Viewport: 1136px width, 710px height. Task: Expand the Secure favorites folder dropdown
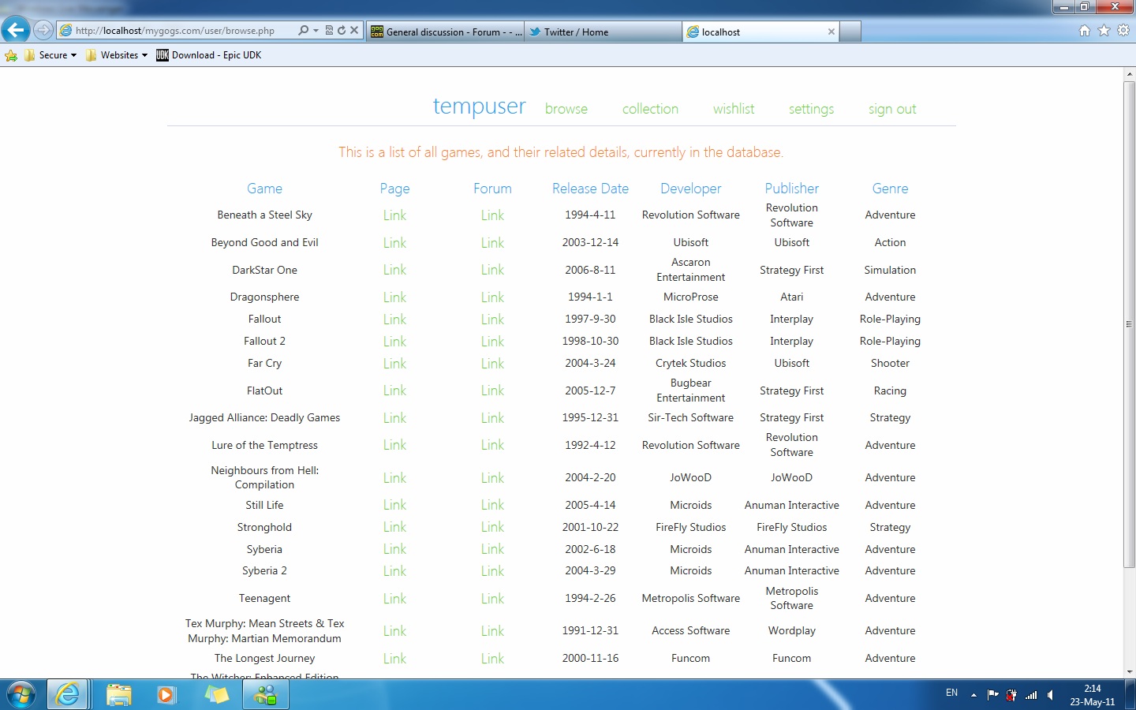pyautogui.click(x=50, y=55)
